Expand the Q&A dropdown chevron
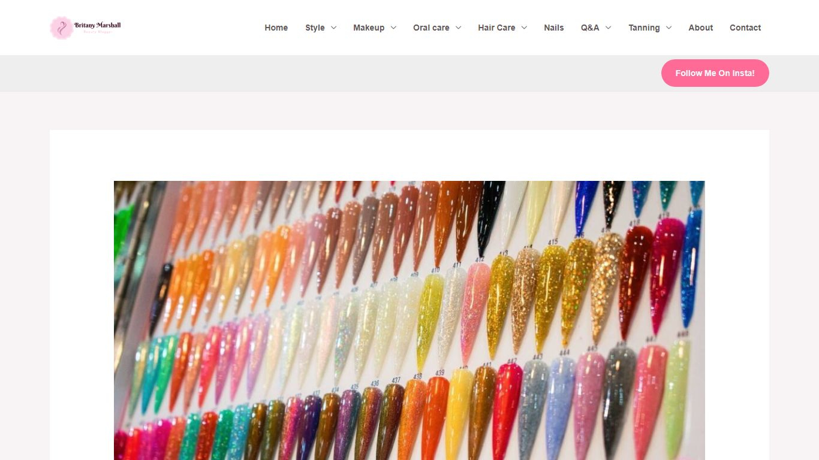Viewport: 819px width, 460px height. point(608,28)
